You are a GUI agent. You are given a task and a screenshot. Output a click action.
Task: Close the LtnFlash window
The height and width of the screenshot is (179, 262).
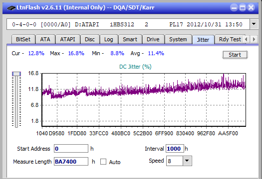coord(251,7)
